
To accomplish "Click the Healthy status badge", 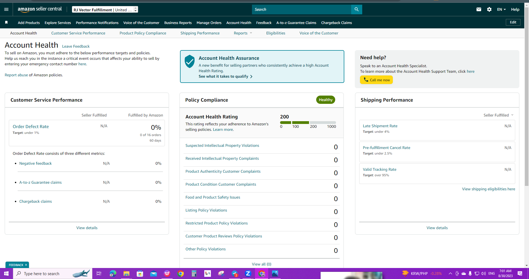I will pos(326,100).
